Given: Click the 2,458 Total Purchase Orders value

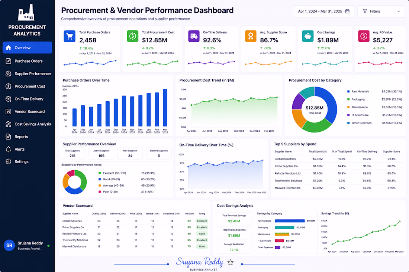Looking at the screenshot, I should click(x=88, y=40).
